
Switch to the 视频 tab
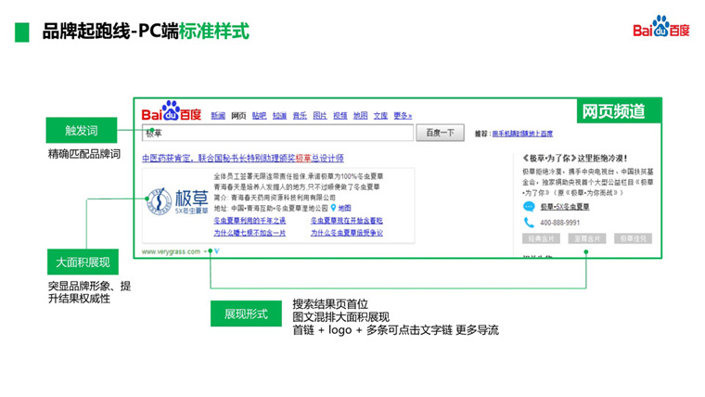340,116
